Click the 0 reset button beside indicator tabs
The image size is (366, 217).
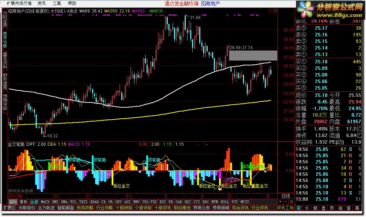(x=291, y=202)
